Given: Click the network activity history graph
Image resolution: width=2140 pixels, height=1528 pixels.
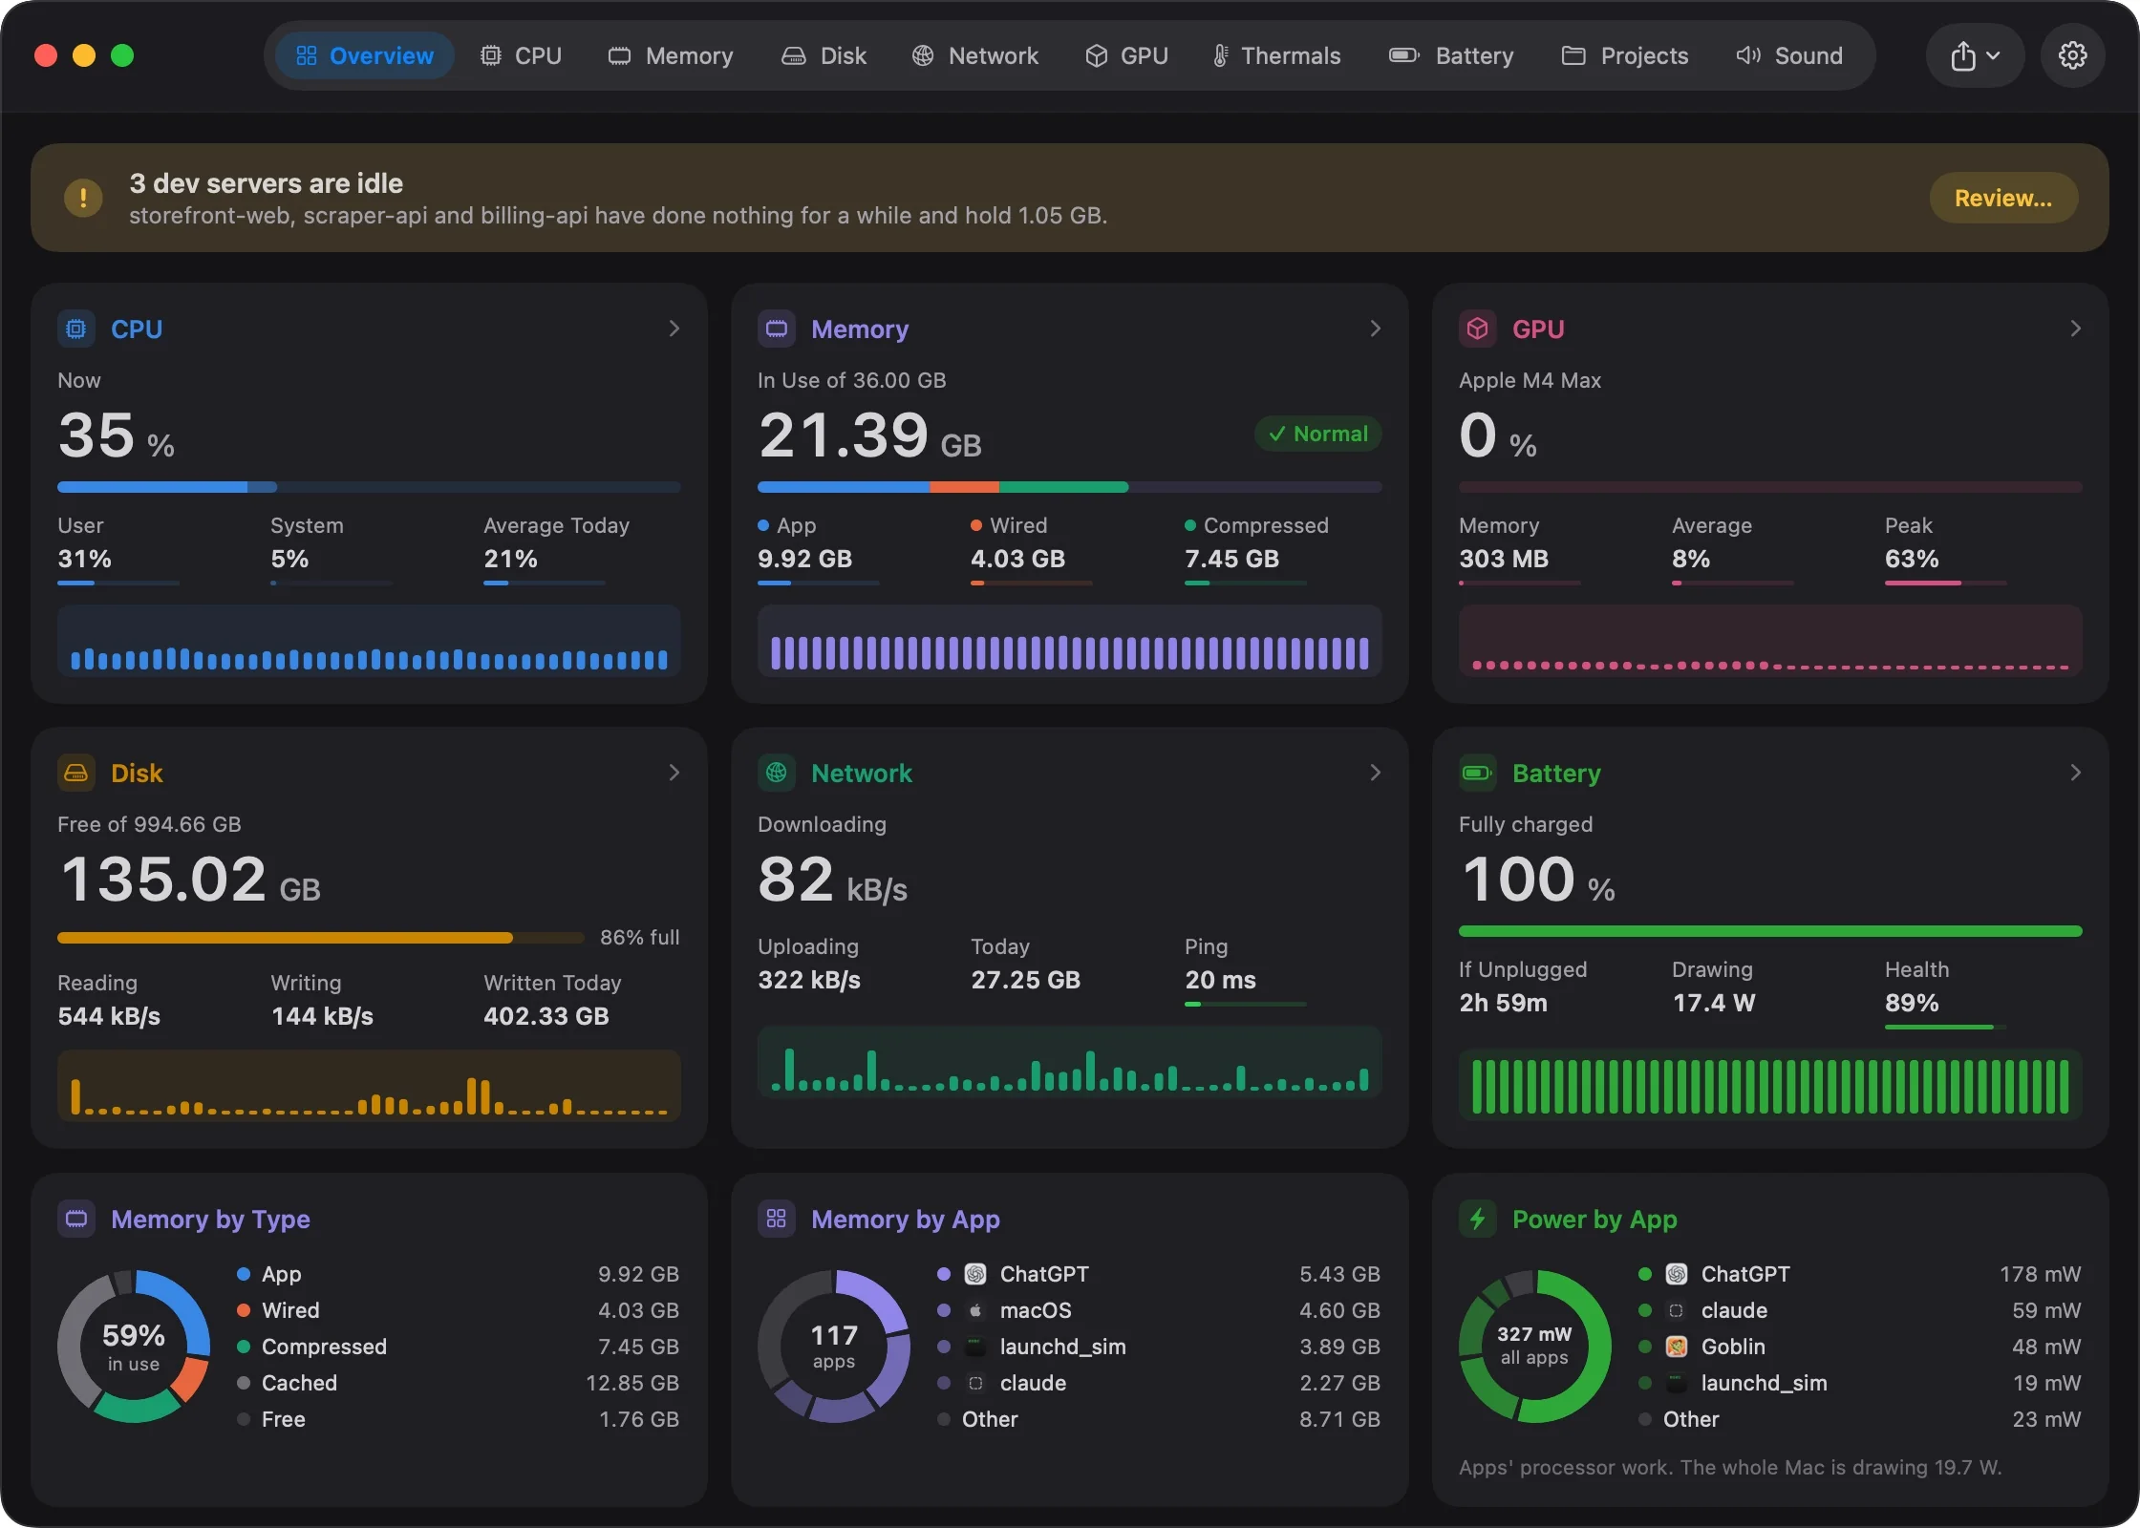Looking at the screenshot, I should coord(1070,1062).
